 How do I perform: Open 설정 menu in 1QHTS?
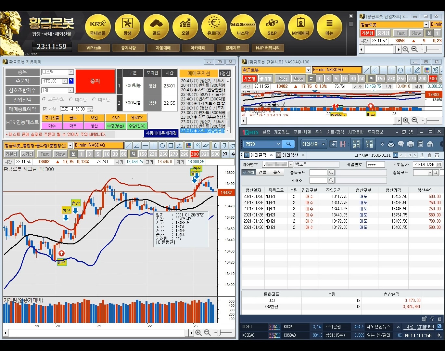point(266,132)
